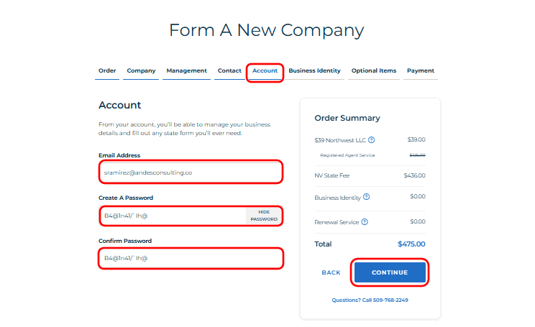Click help icon next to Renewal Service
Image resolution: width=535 pixels, height=327 pixels.
(365, 222)
